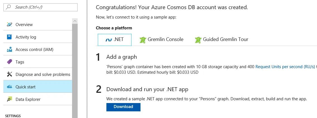317x118 pixels.
Task: Click the purple Tags icon
Action: (x=9, y=62)
